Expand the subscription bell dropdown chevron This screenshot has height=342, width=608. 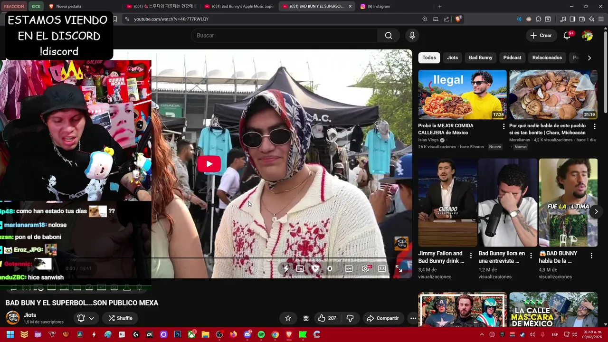click(x=92, y=318)
